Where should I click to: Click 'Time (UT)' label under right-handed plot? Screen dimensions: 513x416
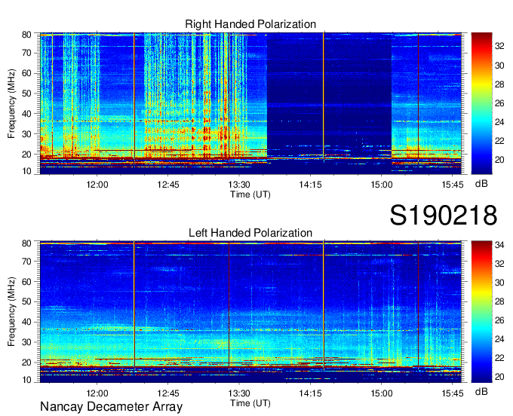(250, 194)
